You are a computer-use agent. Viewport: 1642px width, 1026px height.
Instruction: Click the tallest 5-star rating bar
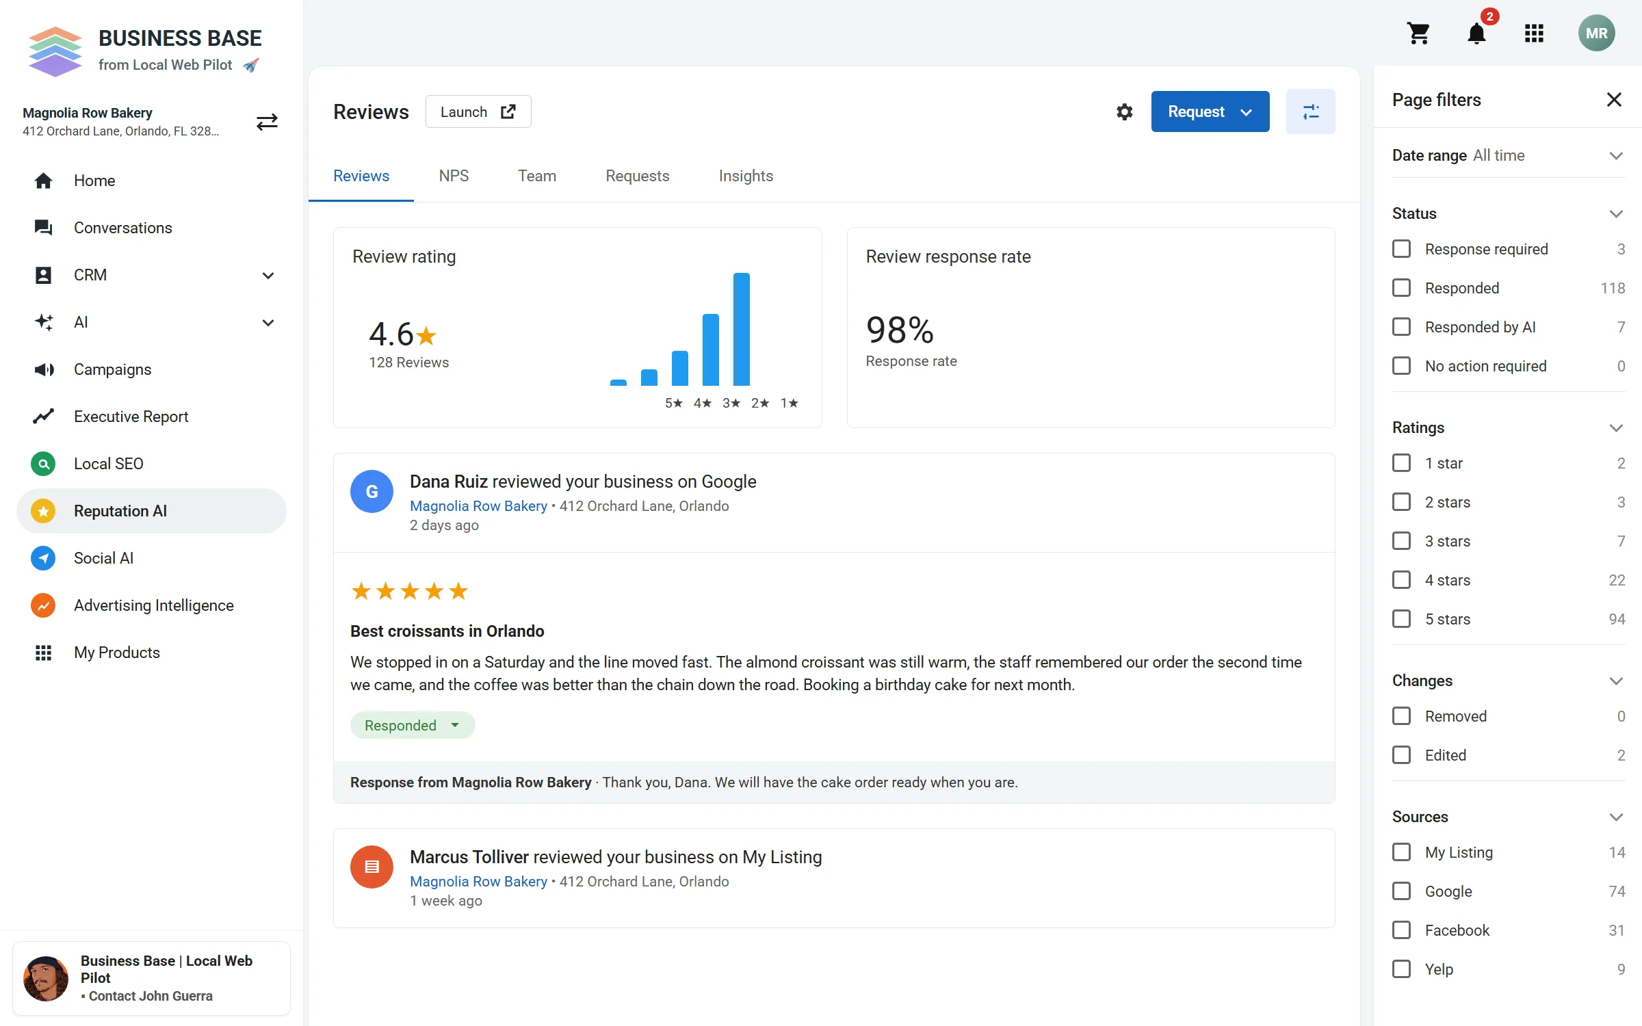(742, 329)
